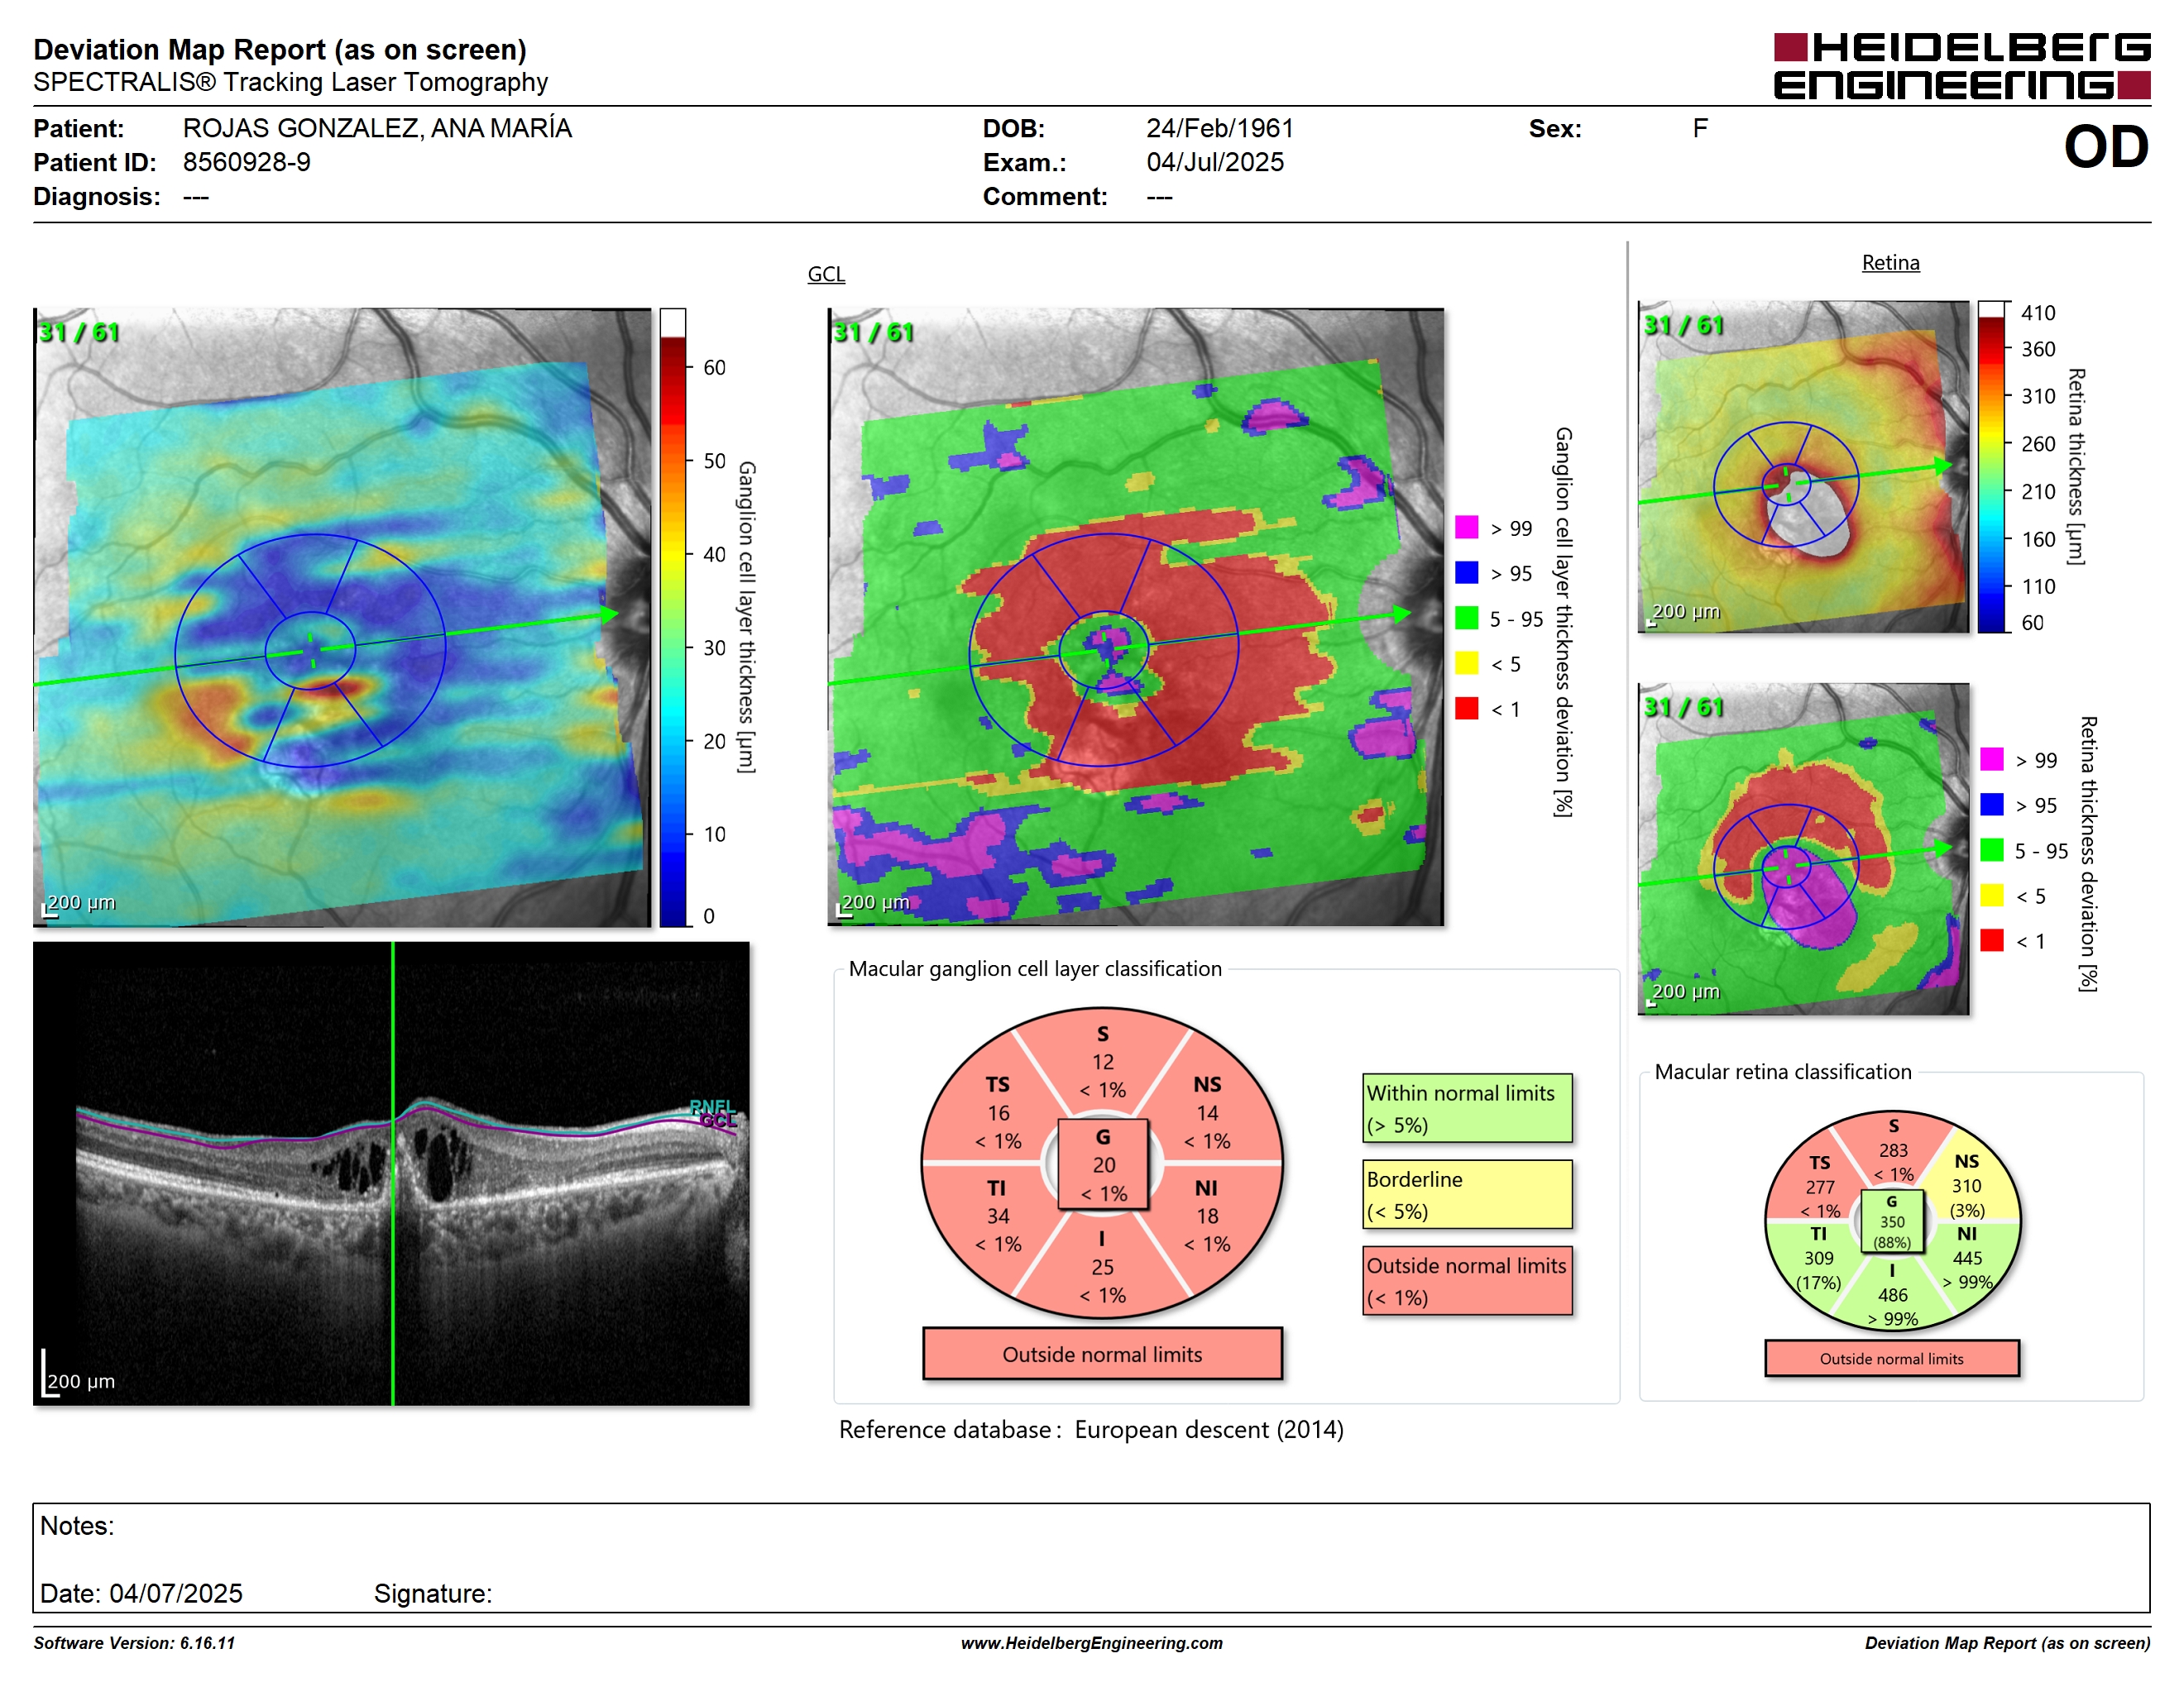Click the retina thickness color scale bar
Screen dimensions: 2184x1687
(x=1991, y=466)
